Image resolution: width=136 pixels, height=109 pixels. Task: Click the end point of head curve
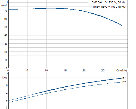[x=122, y=25]
